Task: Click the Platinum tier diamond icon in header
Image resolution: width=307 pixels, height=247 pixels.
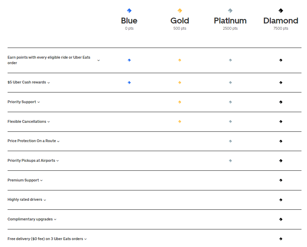Action: [x=230, y=11]
